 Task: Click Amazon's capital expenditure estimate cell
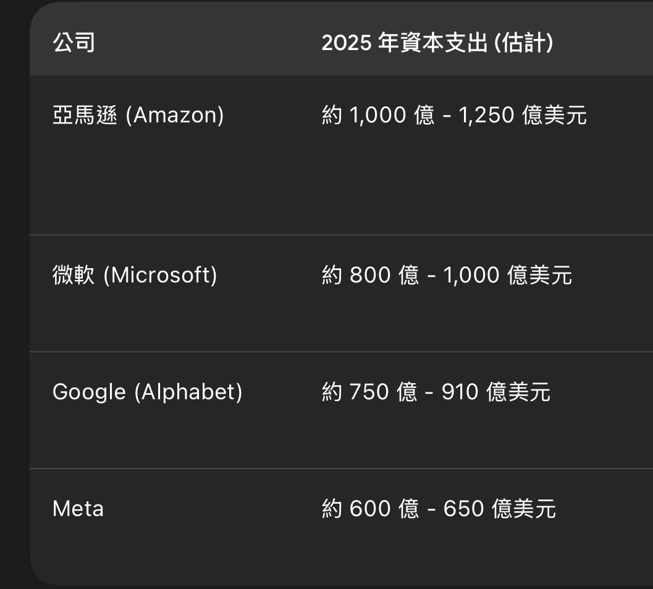click(x=454, y=116)
